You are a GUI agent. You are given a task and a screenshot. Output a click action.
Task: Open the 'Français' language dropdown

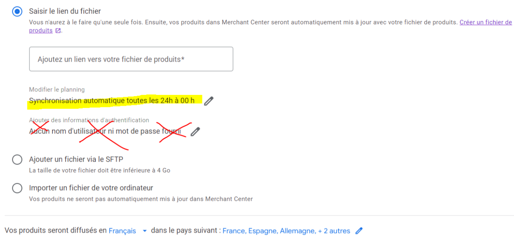coord(128,231)
